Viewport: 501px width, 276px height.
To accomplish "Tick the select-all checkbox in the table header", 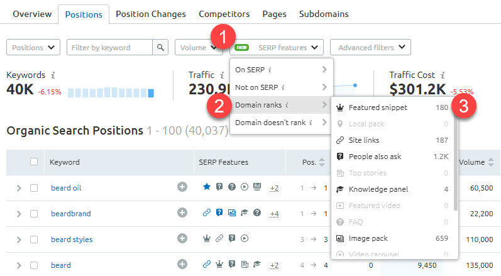I will [x=34, y=162].
